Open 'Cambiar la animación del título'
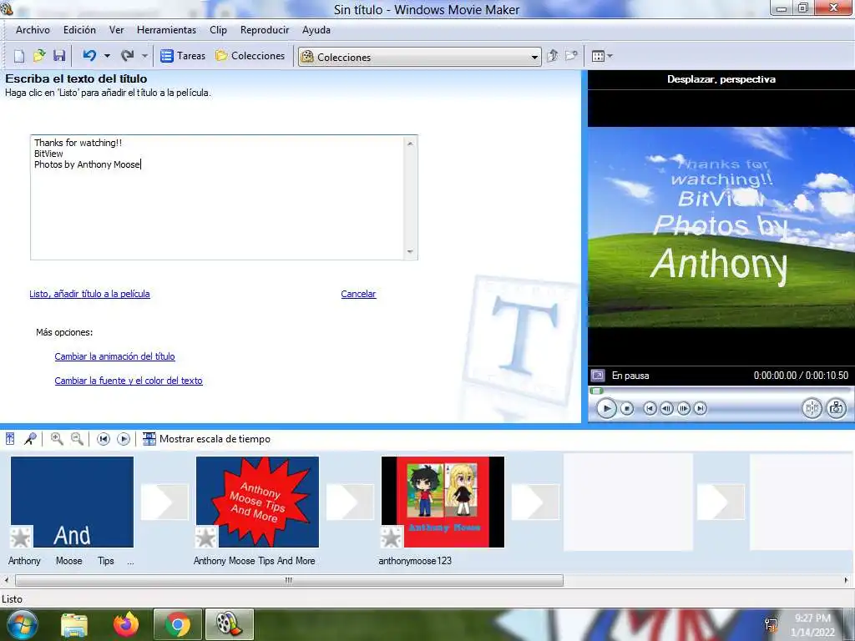The image size is (855, 641). coord(114,356)
